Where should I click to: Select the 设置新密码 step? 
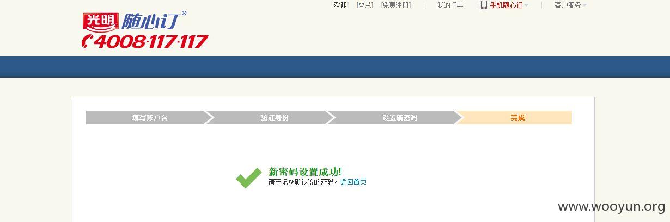(399, 118)
